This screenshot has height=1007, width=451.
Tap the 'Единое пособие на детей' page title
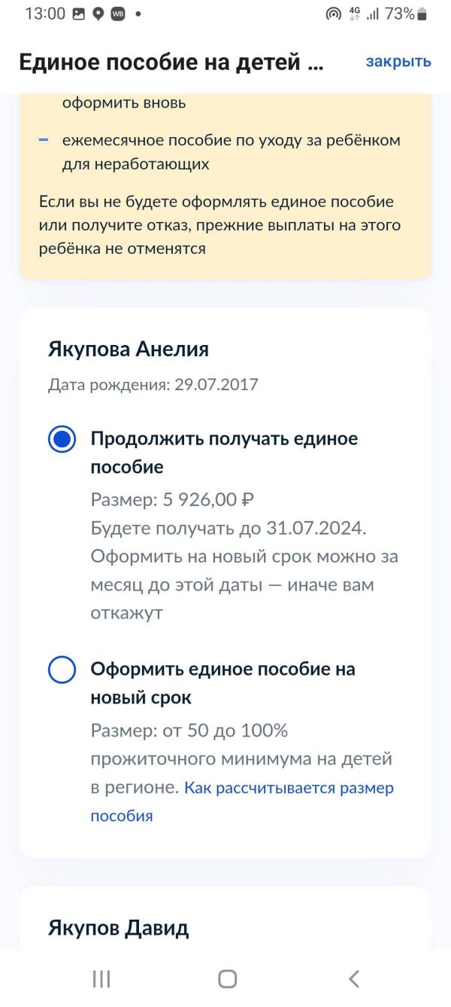pyautogui.click(x=171, y=62)
